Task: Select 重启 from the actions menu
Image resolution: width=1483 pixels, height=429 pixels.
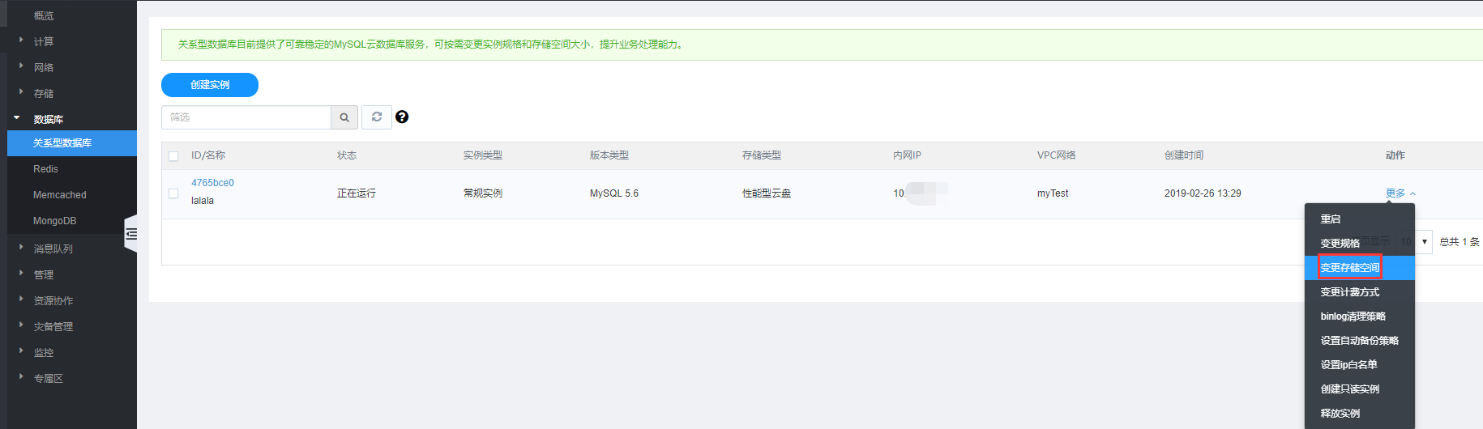Action: pos(1360,219)
